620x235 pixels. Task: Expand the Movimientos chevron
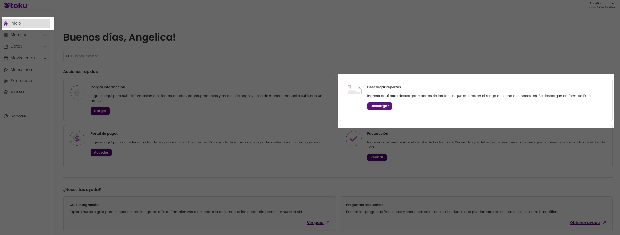tap(45, 58)
